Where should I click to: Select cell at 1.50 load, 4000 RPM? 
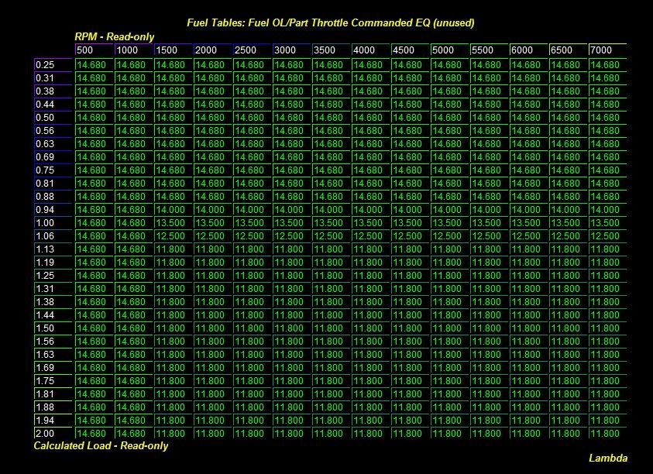tap(370, 328)
